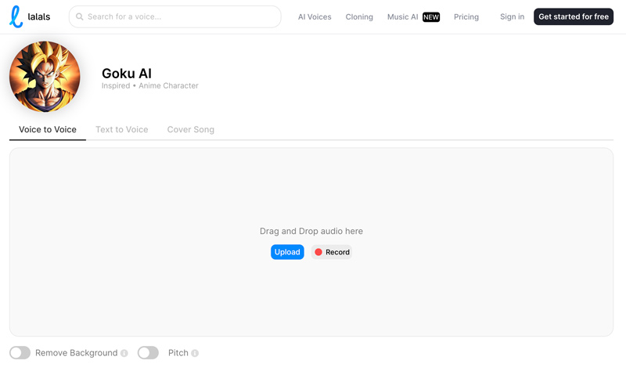626x371 pixels.
Task: Click the search magnifier icon
Action: (x=80, y=16)
